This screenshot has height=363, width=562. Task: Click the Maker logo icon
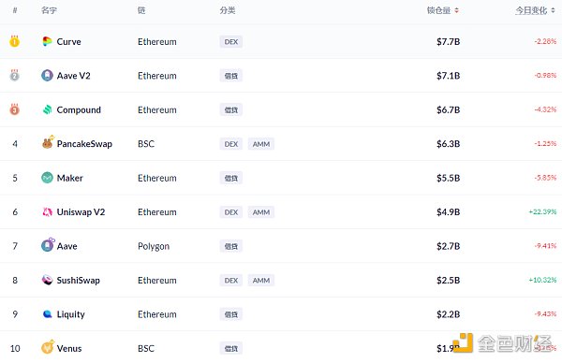tap(47, 178)
